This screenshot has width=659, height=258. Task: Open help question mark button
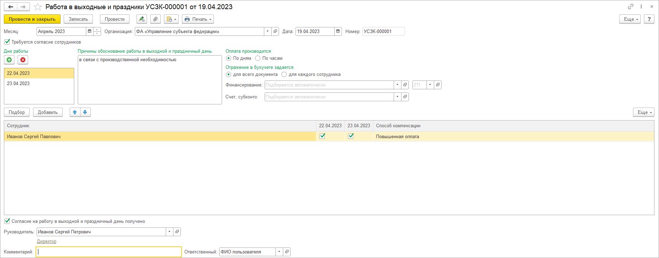coord(649,19)
